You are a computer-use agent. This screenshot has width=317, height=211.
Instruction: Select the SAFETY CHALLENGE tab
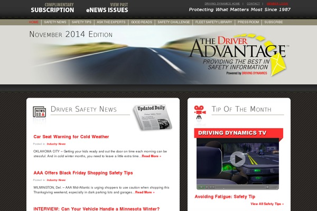pos(174,22)
